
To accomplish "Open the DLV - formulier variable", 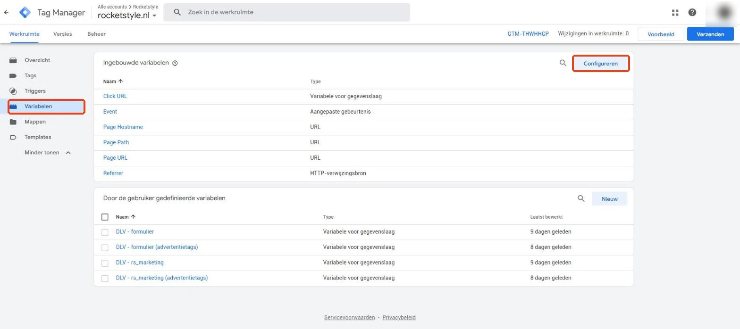I will click(x=135, y=232).
